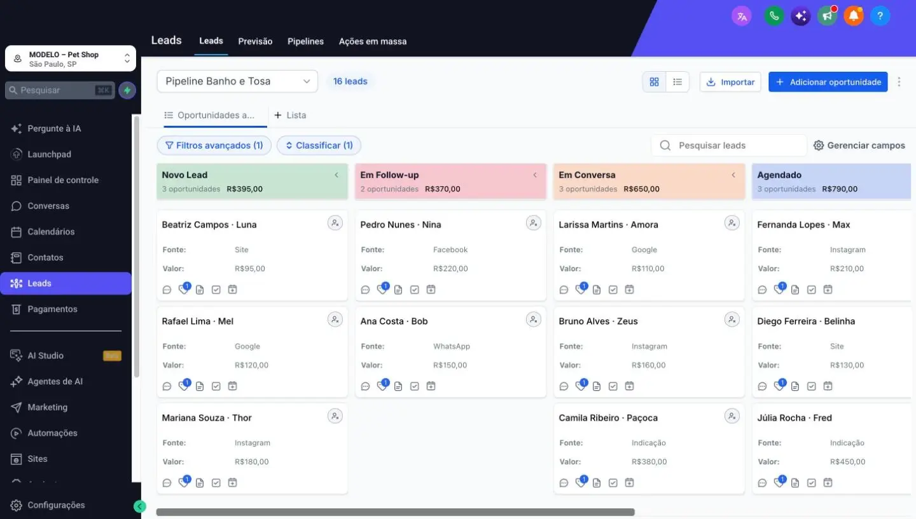Open Configurações in the sidebar

[56, 506]
